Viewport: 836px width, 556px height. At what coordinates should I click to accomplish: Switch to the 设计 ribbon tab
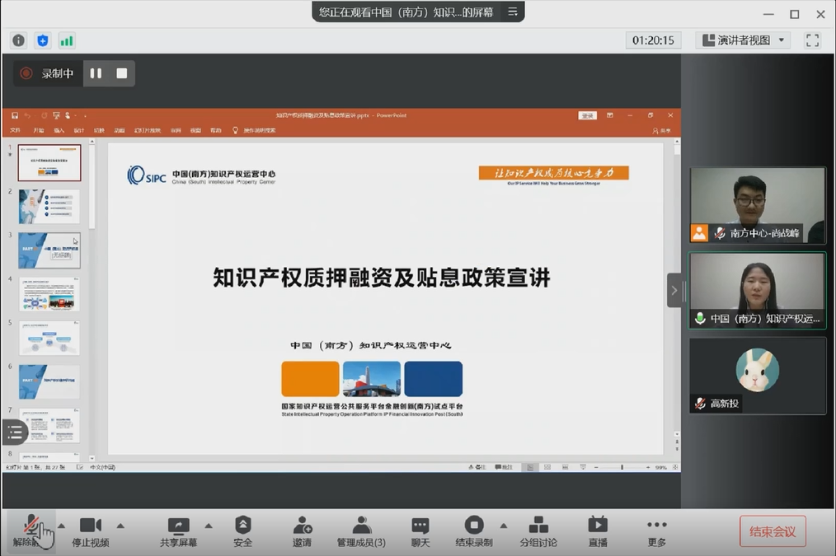(79, 130)
